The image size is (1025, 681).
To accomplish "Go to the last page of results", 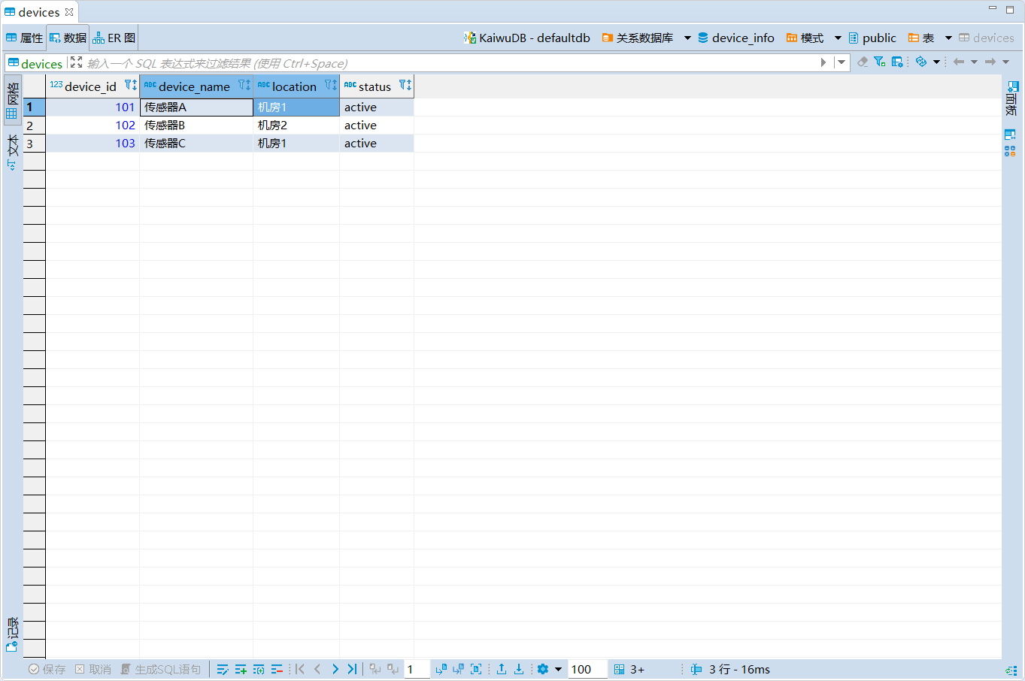I will click(x=352, y=669).
